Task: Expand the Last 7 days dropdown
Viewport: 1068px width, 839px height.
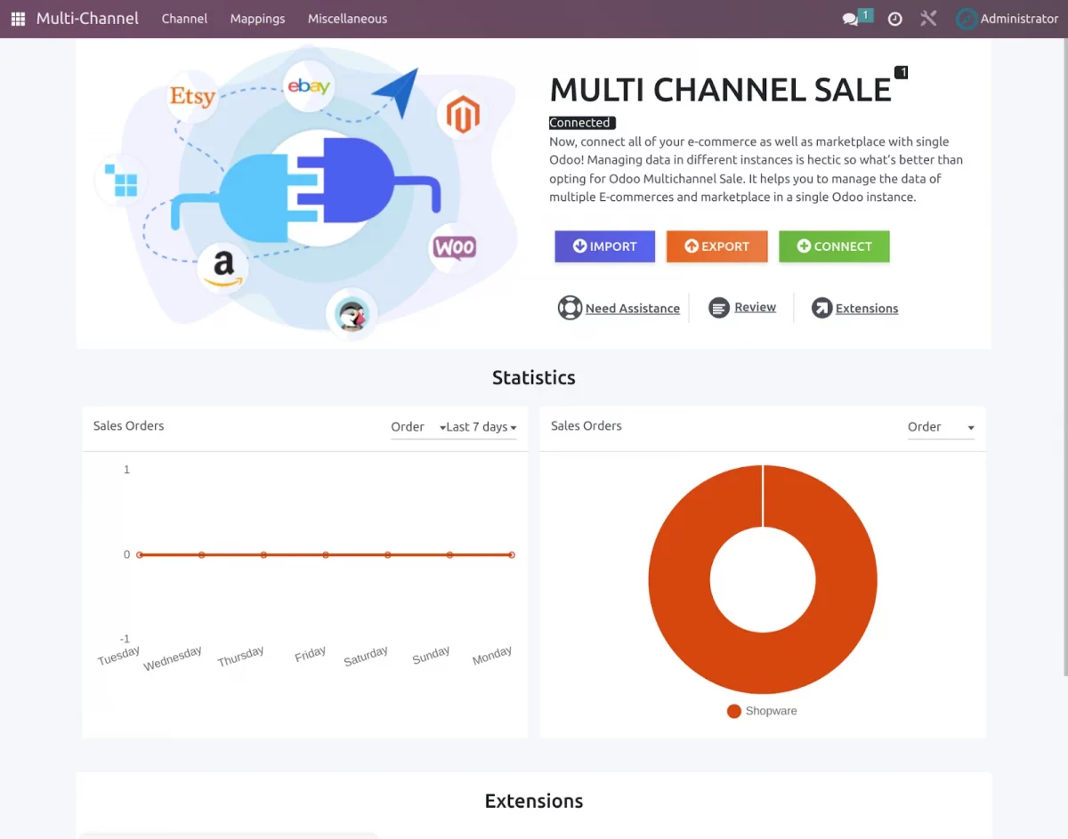Action: [x=481, y=427]
